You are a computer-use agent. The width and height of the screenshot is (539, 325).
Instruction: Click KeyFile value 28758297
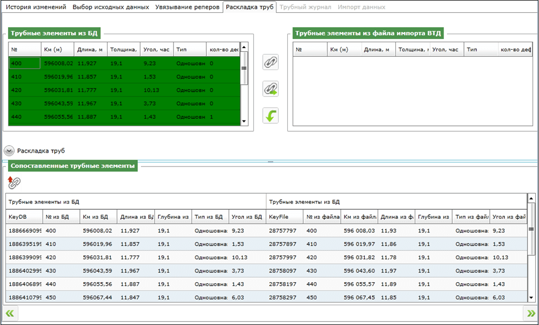pyautogui.click(x=282, y=298)
